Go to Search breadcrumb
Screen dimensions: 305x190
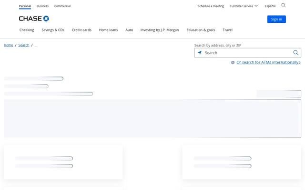(x=24, y=45)
